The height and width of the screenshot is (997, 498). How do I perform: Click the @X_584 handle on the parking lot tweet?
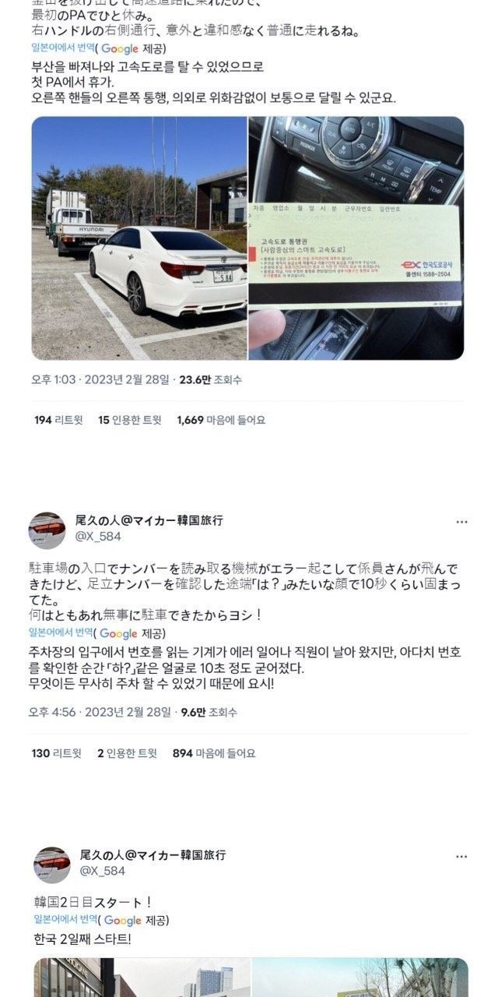coord(100,536)
